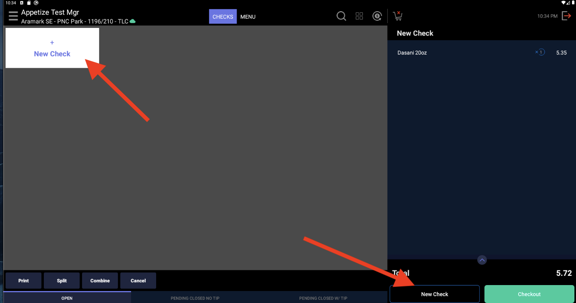Proceed to Checkout
This screenshot has height=303, width=576.
(529, 294)
